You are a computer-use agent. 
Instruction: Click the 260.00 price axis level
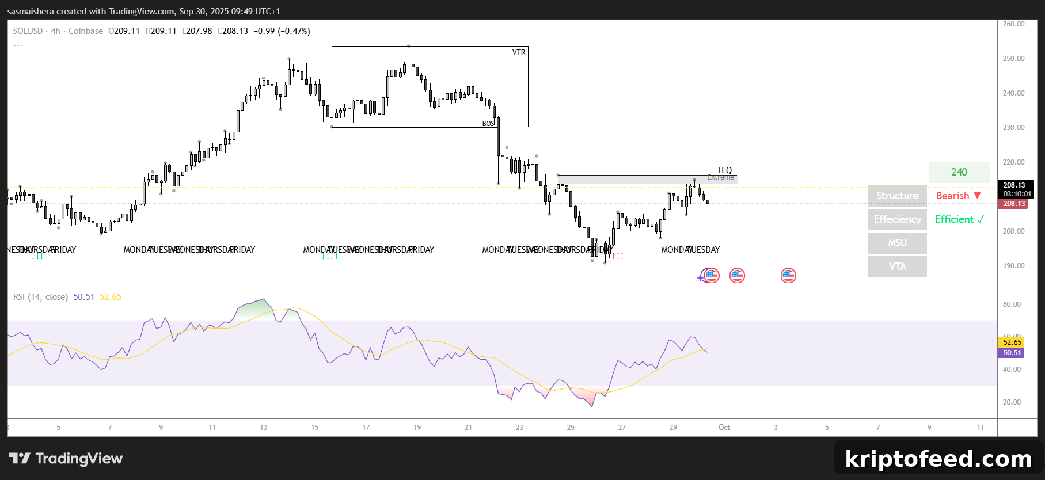1013,24
